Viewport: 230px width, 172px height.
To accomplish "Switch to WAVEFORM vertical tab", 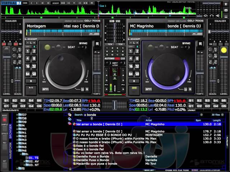I will (x=10, y=150).
